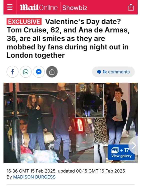
Task: Click the View gallery +17 button
Action: tap(121, 152)
